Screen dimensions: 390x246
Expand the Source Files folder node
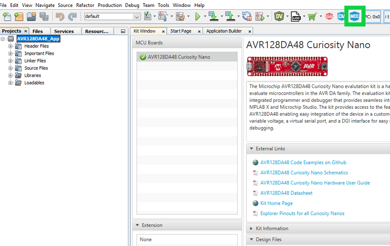coord(10,68)
